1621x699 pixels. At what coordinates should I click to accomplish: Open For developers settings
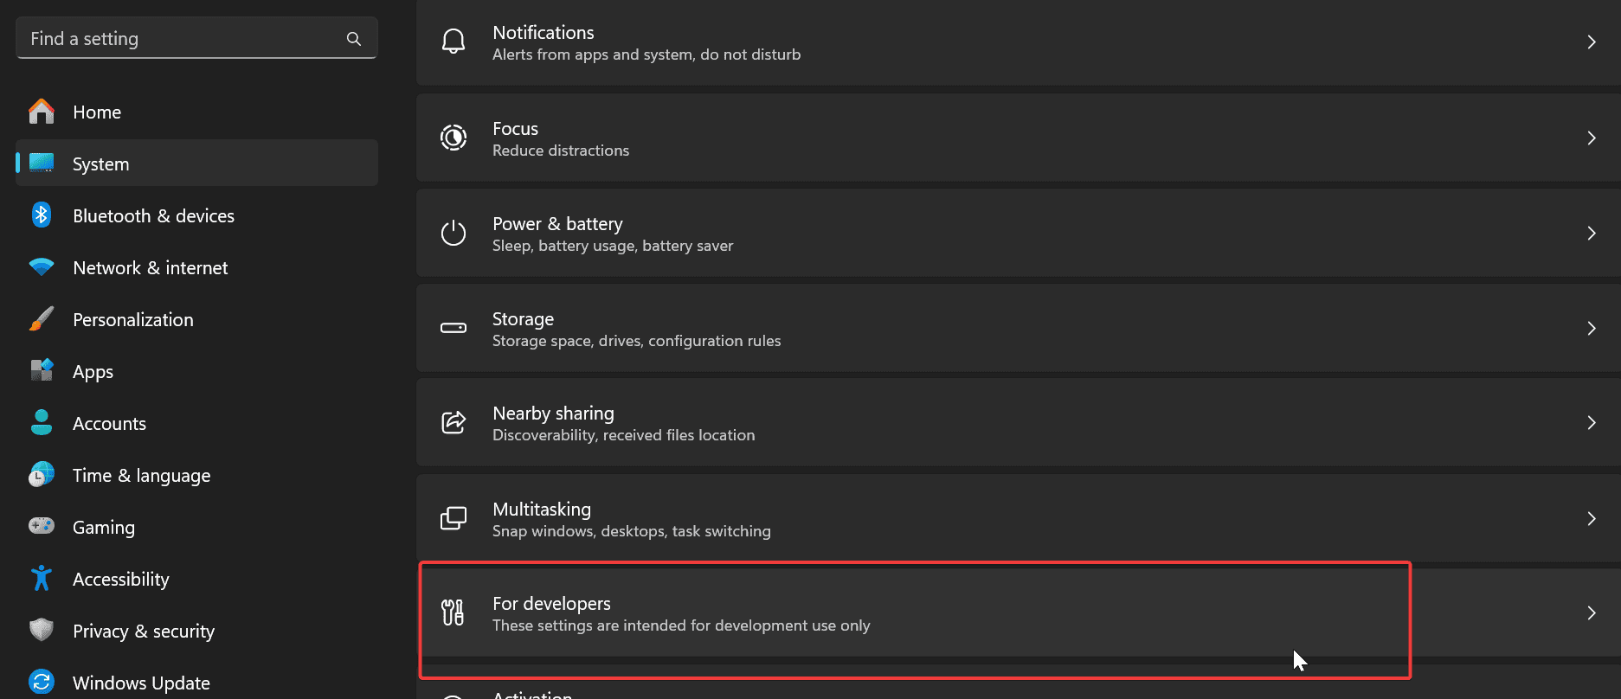[865, 612]
